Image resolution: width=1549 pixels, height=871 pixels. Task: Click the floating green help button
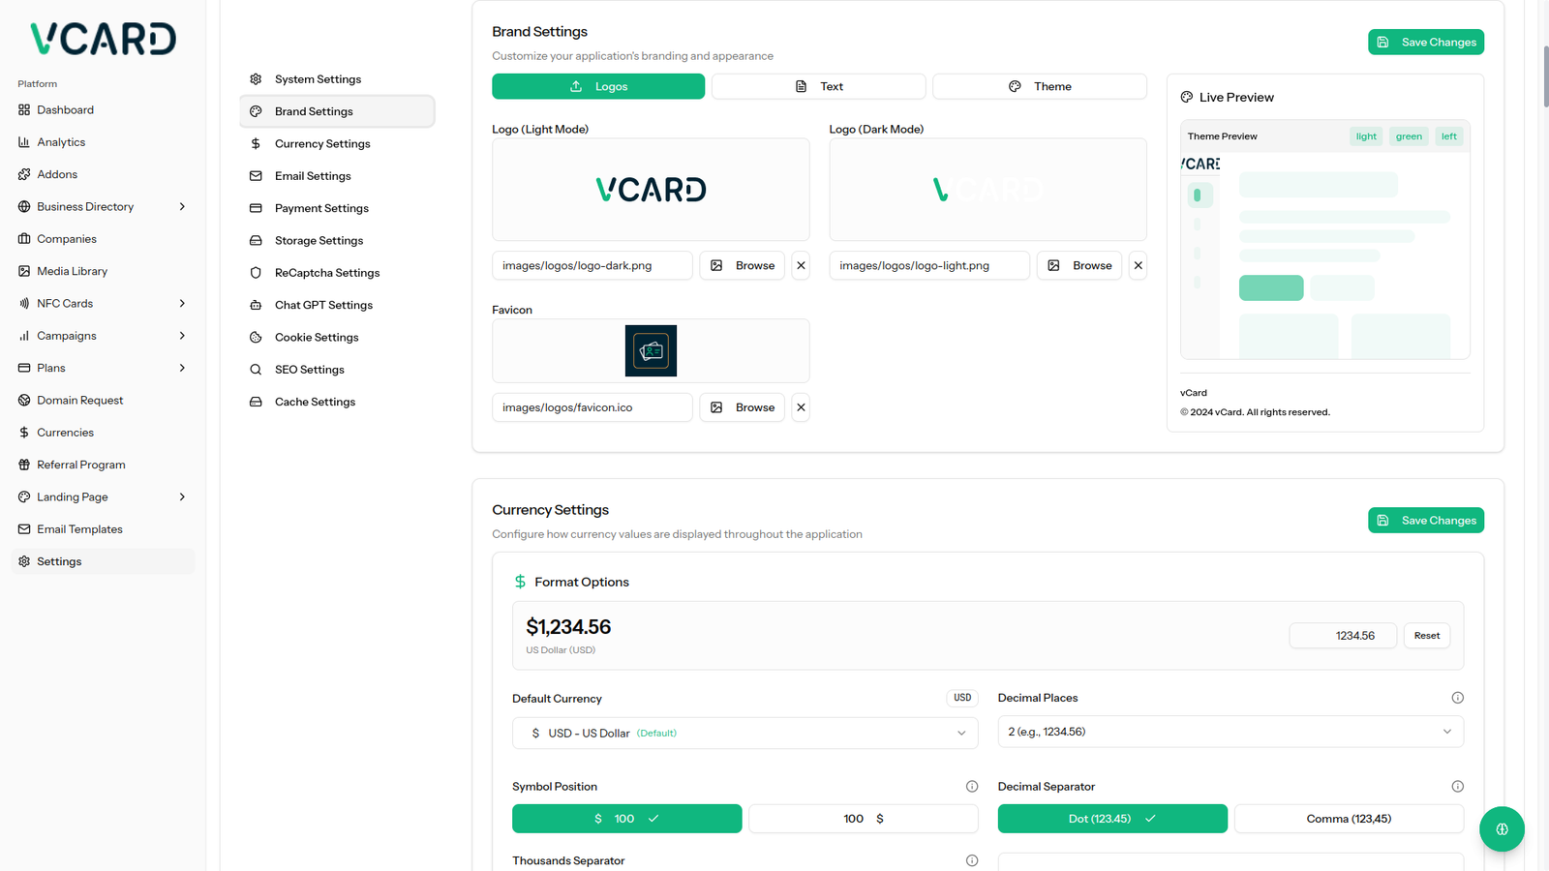[x=1502, y=829]
